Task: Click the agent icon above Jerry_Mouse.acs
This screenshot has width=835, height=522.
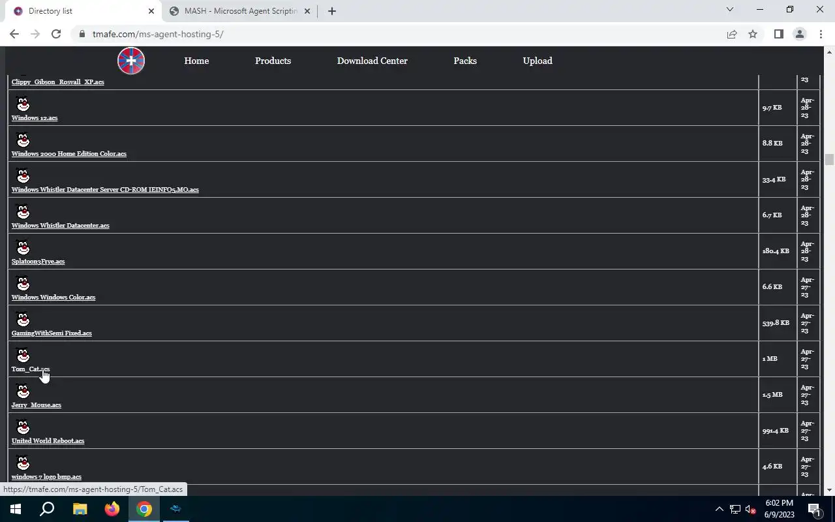Action: point(23,391)
